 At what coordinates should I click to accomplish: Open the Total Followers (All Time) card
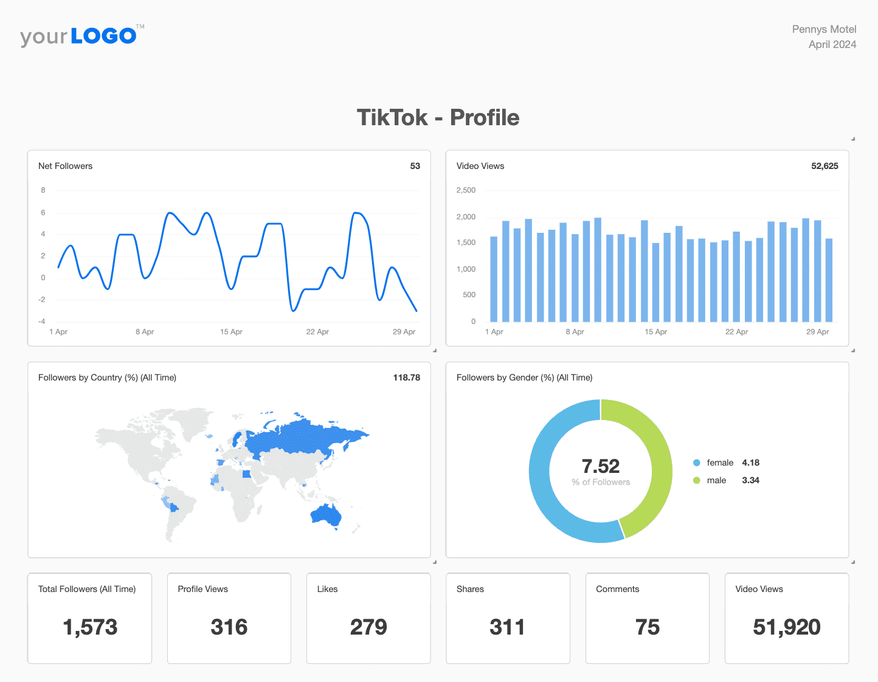(x=89, y=618)
